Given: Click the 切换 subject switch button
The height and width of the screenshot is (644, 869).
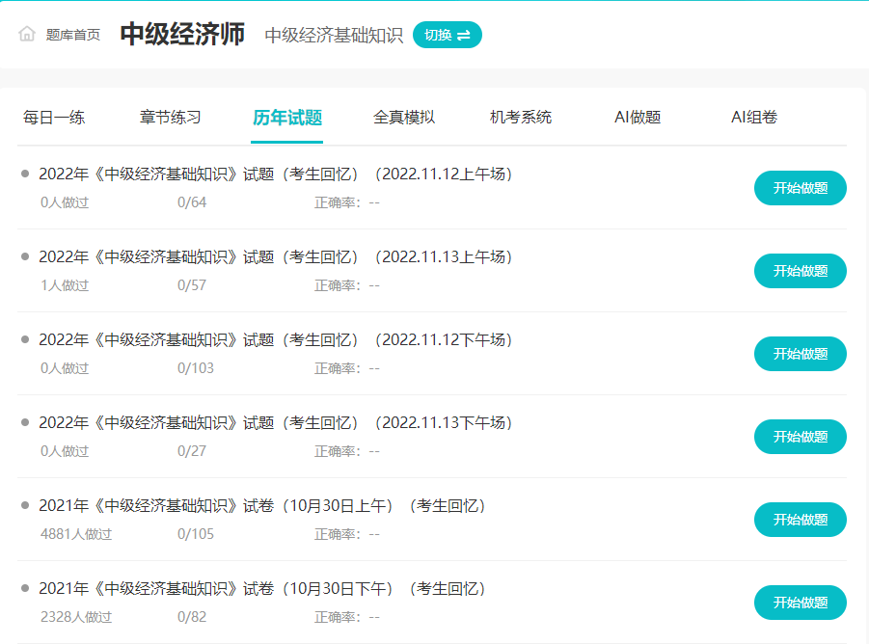Looking at the screenshot, I should tap(447, 33).
